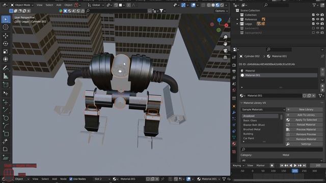The height and width of the screenshot is (183, 326).
Task: Select the Select Box tool
Action: pyautogui.click(x=6, y=19)
